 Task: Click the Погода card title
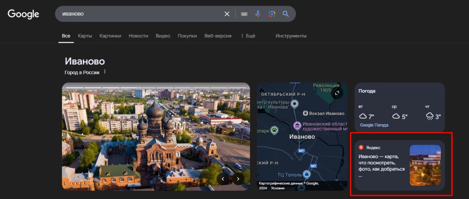click(x=367, y=91)
